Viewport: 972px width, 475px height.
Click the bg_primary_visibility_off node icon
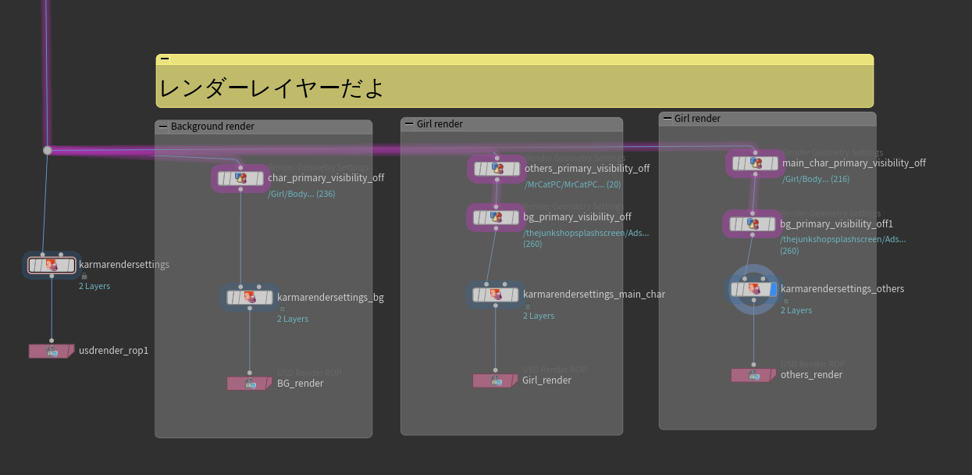click(497, 217)
